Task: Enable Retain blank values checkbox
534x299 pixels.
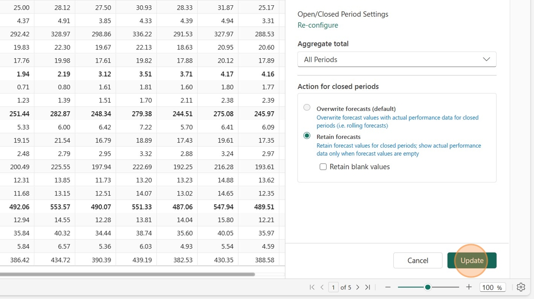Action: pos(323,167)
